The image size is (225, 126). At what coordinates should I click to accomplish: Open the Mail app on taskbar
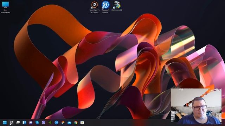(69, 122)
